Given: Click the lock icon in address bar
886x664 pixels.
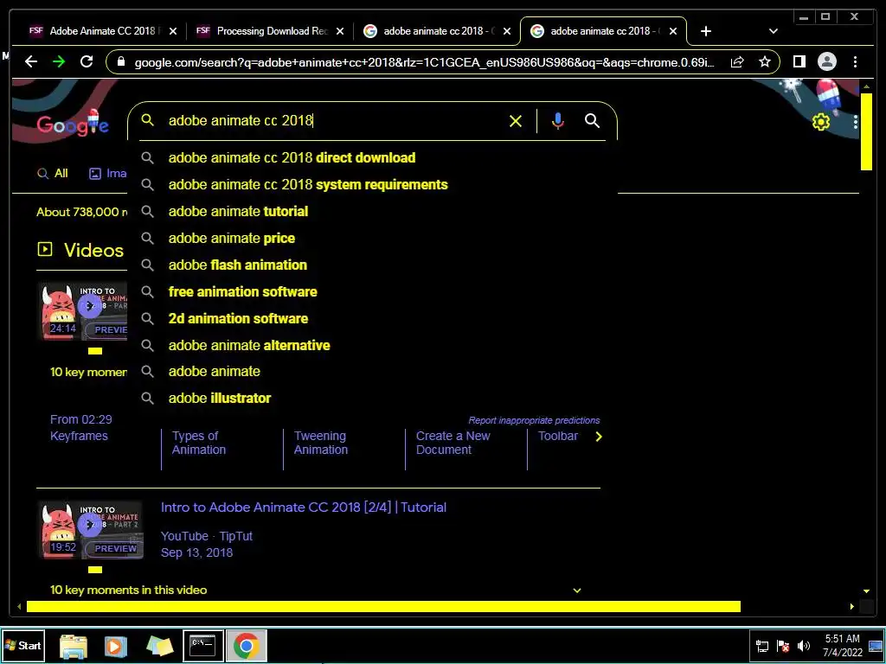Looking at the screenshot, I should (120, 61).
